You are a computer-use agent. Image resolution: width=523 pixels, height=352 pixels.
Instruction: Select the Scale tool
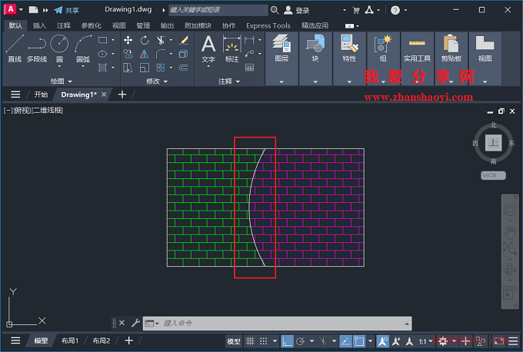(145, 68)
